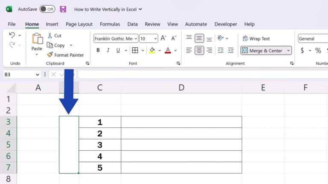
Task: Expand the font size dropdown
Action: point(155,38)
